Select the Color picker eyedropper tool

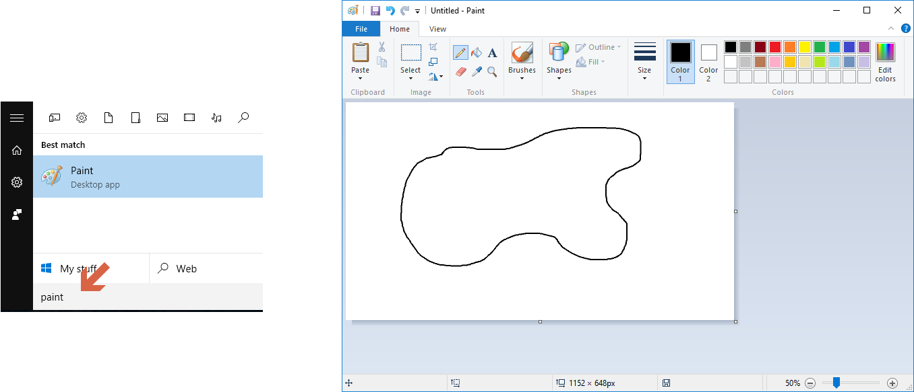tap(477, 71)
